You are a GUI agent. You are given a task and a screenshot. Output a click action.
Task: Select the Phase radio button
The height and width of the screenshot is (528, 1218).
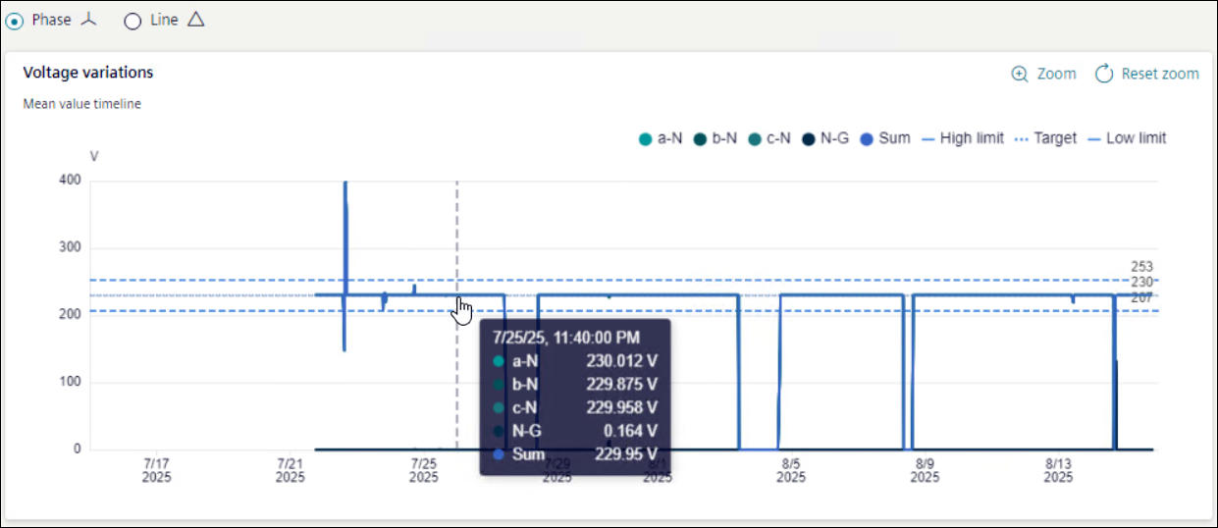15,21
